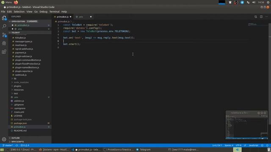271x152 pixels.
Task: Click Ln 6, Col 1 in status bar
Action: pyautogui.click(x=217, y=145)
